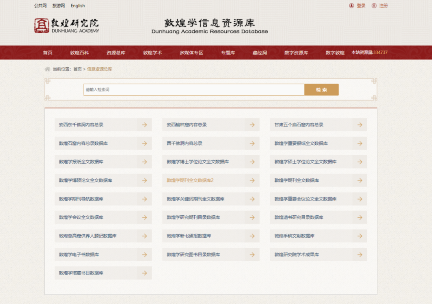The image size is (432, 304).
Task: Click the arrow beside 敦煌学博士学位论文全文数据库
Action: 252,162
